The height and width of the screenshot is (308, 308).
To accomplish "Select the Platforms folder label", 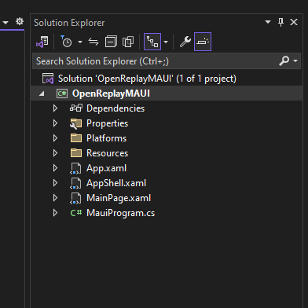I will (106, 138).
